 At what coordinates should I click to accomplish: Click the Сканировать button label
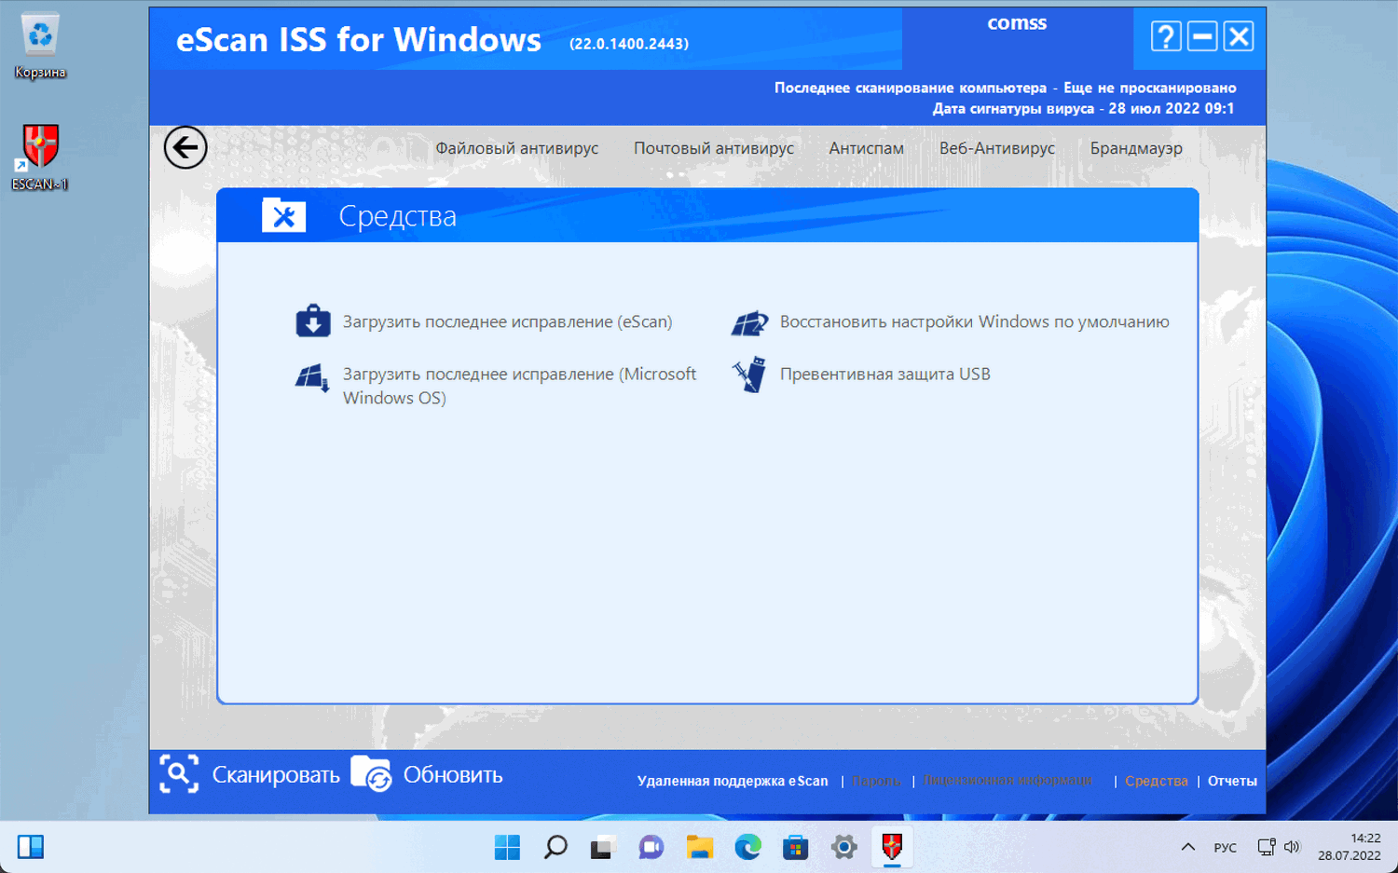click(276, 775)
